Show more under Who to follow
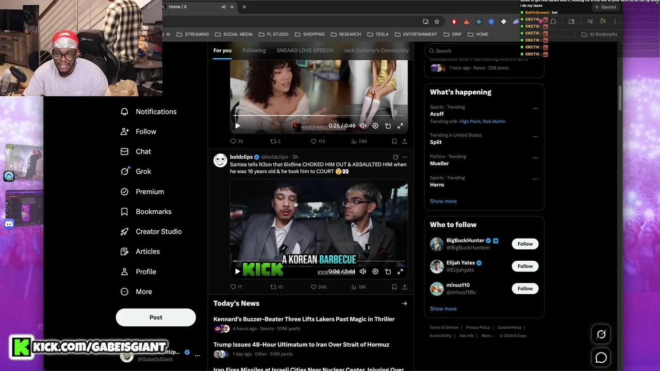Viewport: 660px width, 371px height. point(443,309)
